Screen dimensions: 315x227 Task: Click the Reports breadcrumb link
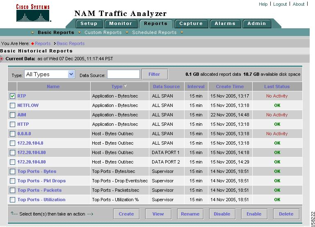pos(43,43)
